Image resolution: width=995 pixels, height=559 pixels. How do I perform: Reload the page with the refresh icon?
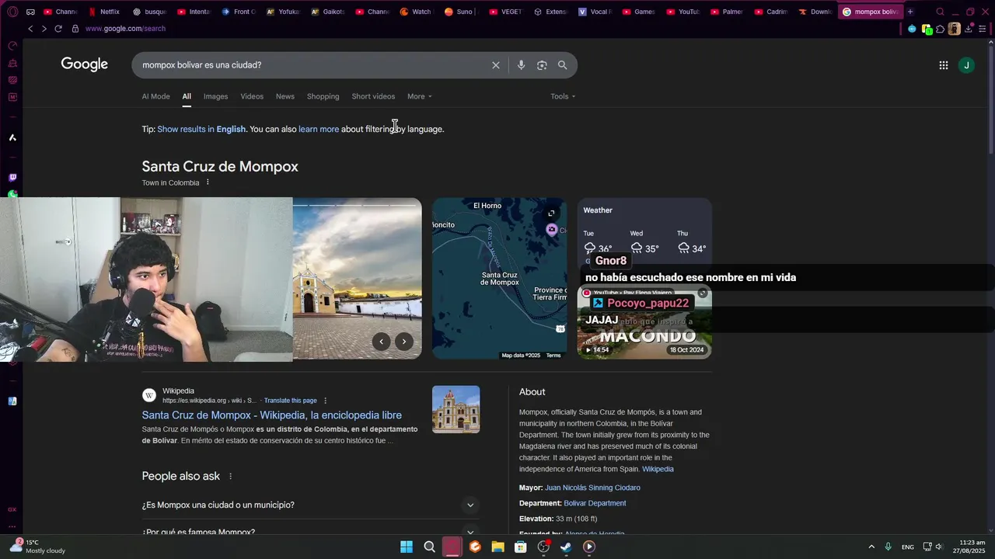click(x=58, y=29)
